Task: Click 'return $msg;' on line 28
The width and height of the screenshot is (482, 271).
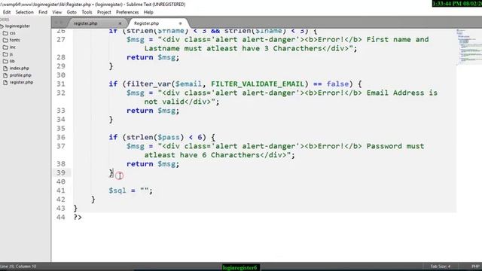Action: click(x=153, y=57)
